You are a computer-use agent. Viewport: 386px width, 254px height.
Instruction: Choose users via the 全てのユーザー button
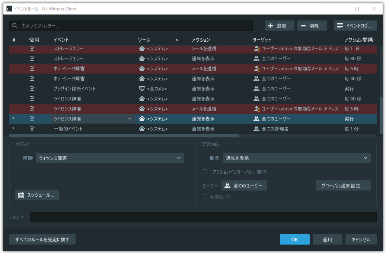point(244,186)
